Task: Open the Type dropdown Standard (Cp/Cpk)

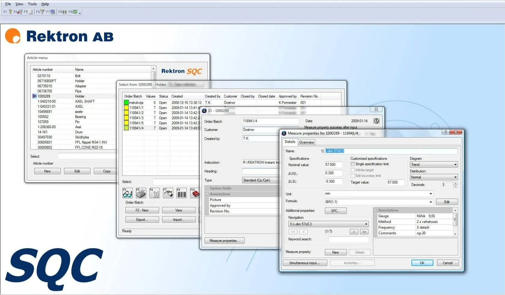Action: [x=261, y=180]
